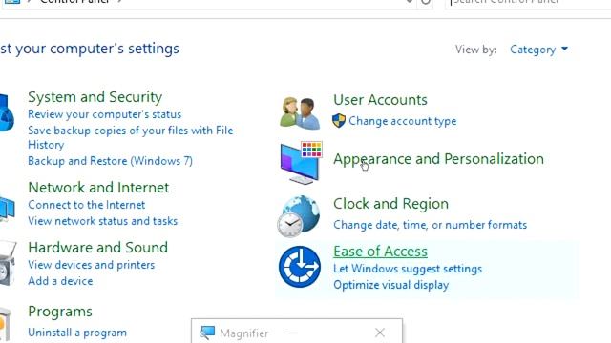The image size is (611, 343).
Task: Select Let Windows suggest settings
Action: click(408, 269)
